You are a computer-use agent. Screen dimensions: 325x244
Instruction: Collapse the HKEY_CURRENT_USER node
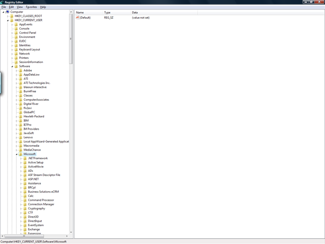tap(8, 20)
